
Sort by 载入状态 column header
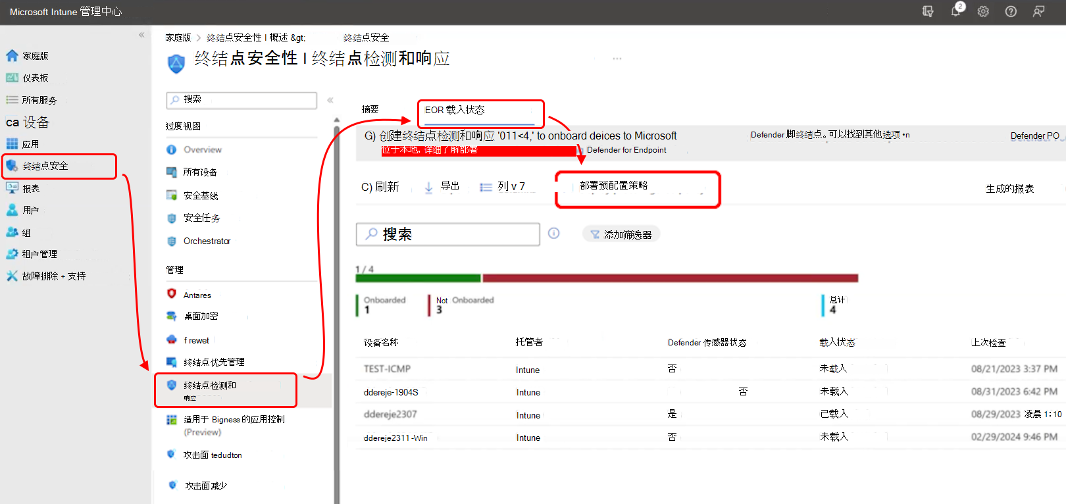(x=837, y=343)
